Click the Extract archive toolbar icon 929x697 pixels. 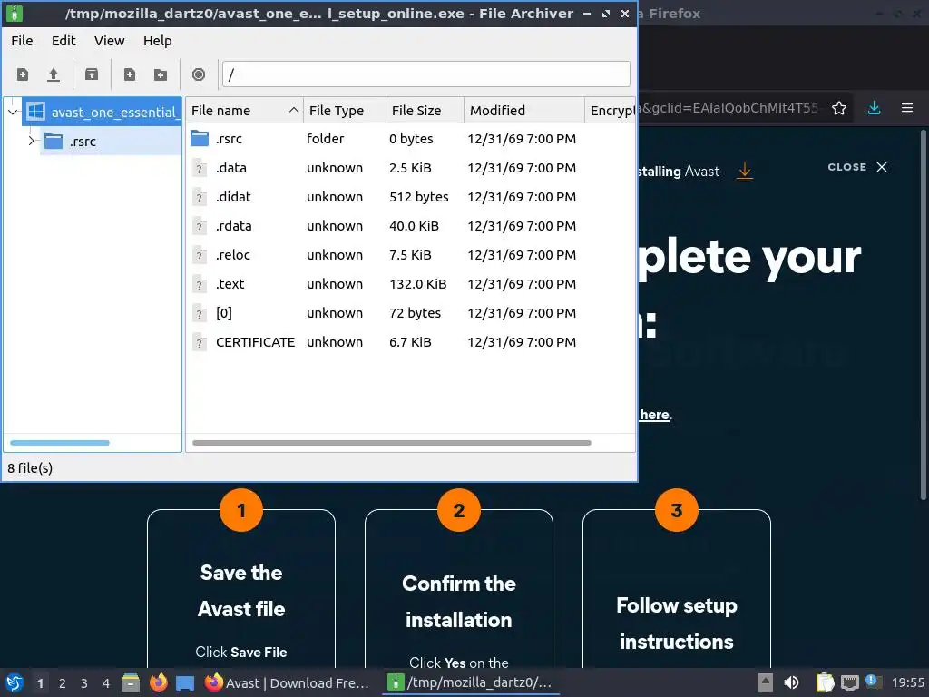[x=92, y=74]
